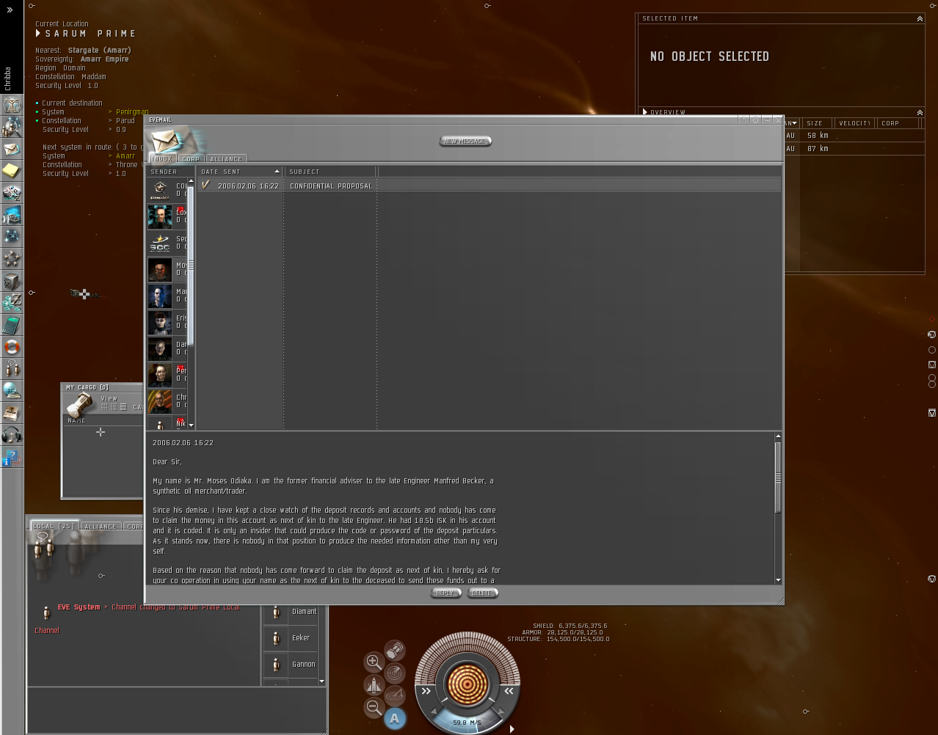Open the five-stars Corporation sidebar icon

[x=12, y=258]
